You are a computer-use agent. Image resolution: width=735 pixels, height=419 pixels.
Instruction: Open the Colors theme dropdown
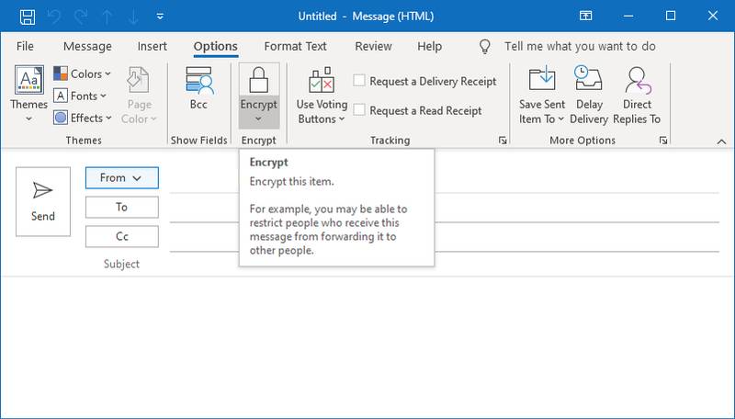(x=82, y=74)
